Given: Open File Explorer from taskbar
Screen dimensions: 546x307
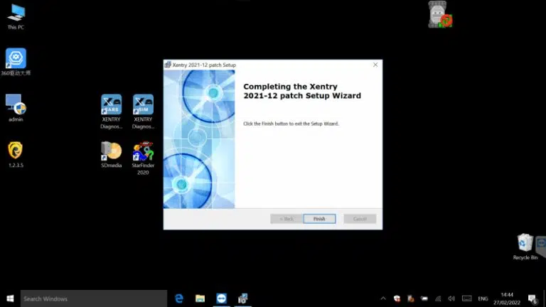Looking at the screenshot, I should [x=200, y=298].
